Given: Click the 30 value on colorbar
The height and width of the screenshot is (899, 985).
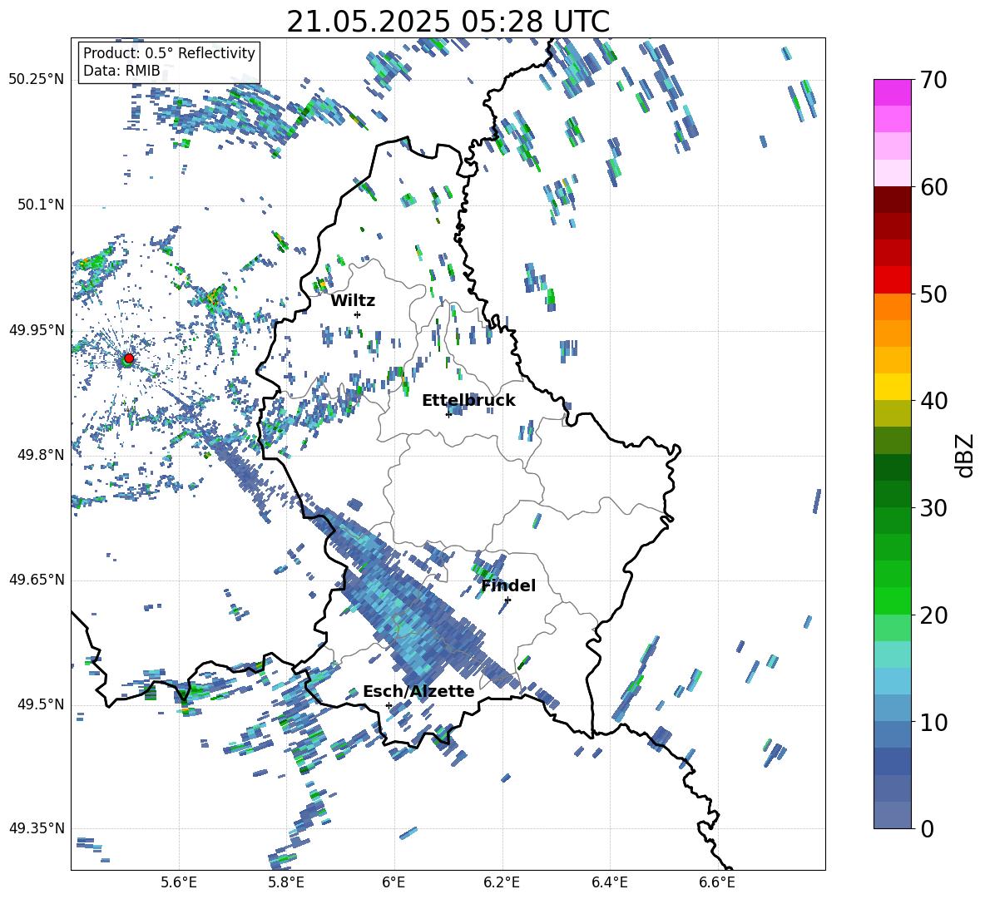Looking at the screenshot, I should pyautogui.click(x=933, y=508).
